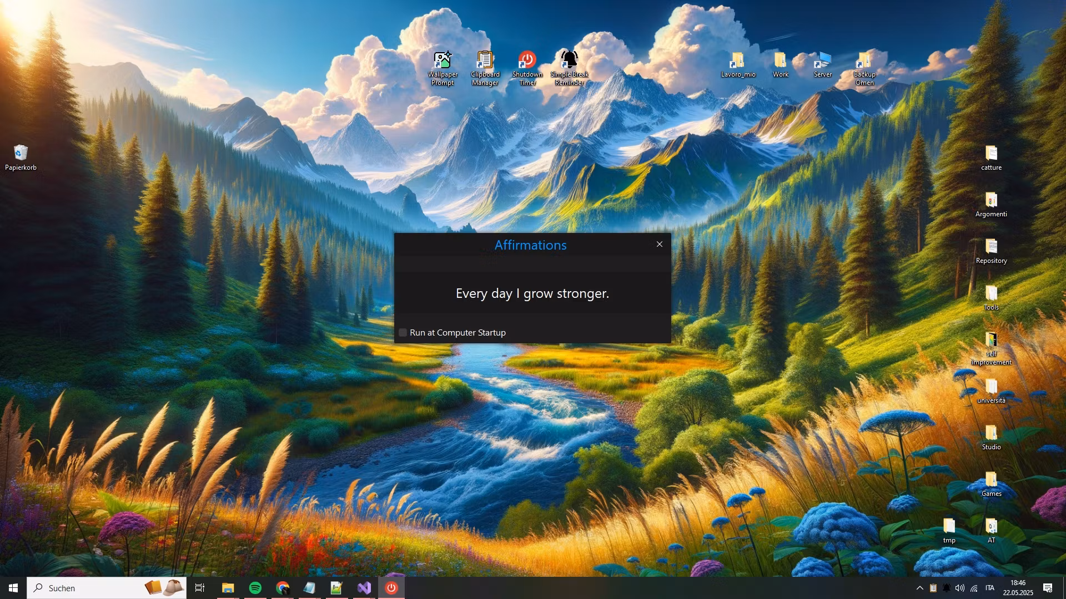Select the Lavoro_mio folder shortcut

738,64
